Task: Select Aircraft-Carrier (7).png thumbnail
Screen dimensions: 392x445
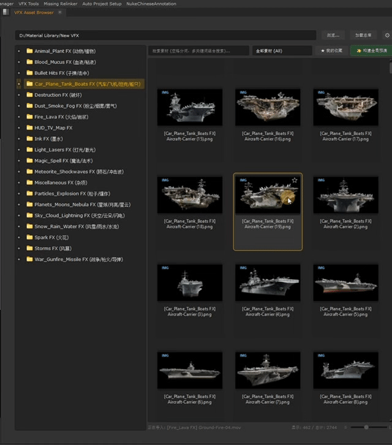Action: coord(268,370)
